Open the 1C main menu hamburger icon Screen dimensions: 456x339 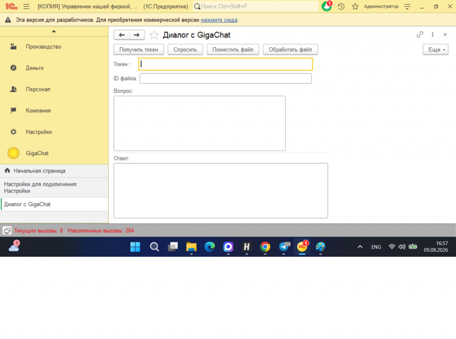click(x=26, y=6)
